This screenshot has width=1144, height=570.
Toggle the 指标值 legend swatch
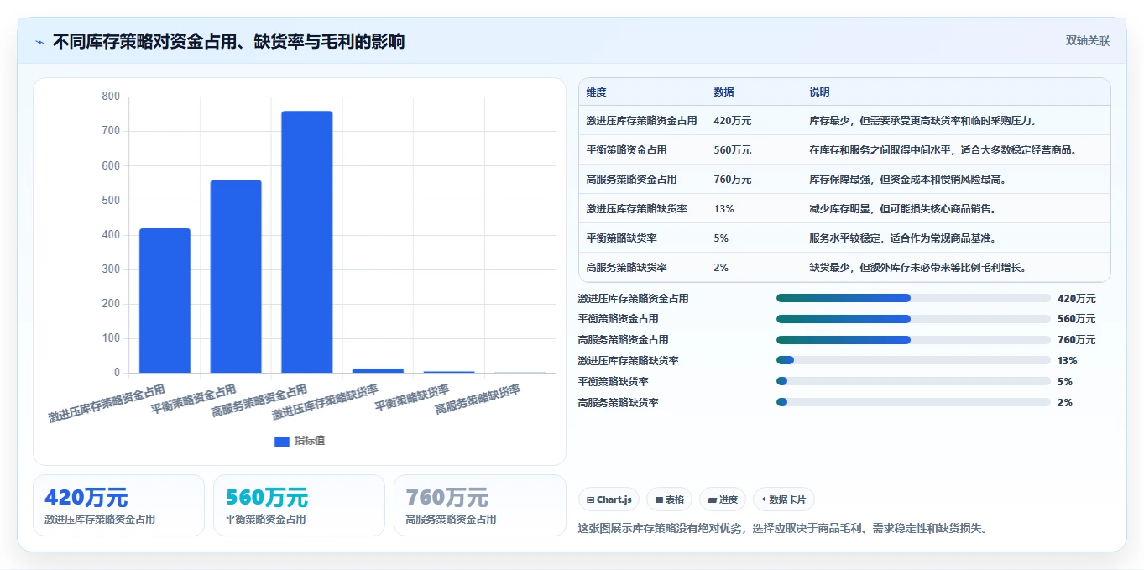pos(282,441)
